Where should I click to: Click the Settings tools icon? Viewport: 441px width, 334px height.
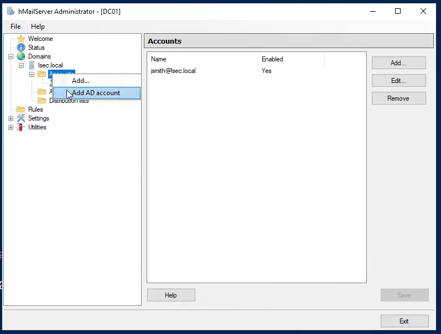coord(21,118)
